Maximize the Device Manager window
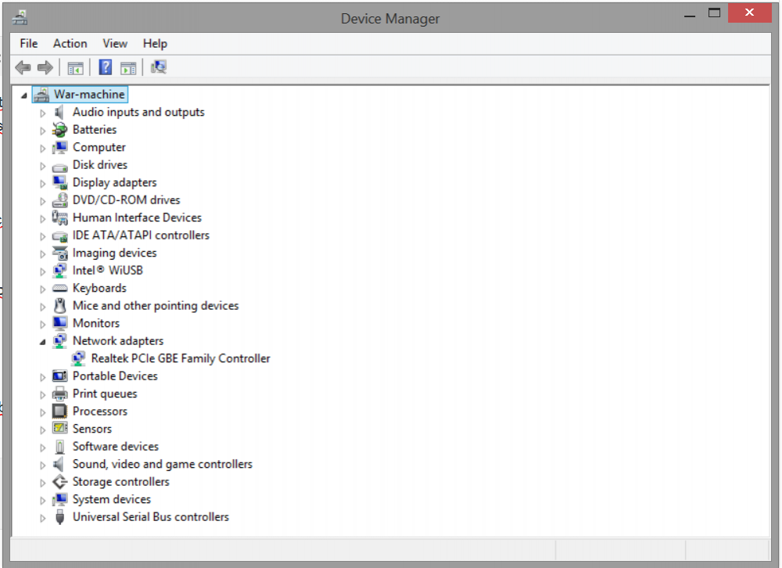782x568 pixels. pyautogui.click(x=713, y=13)
